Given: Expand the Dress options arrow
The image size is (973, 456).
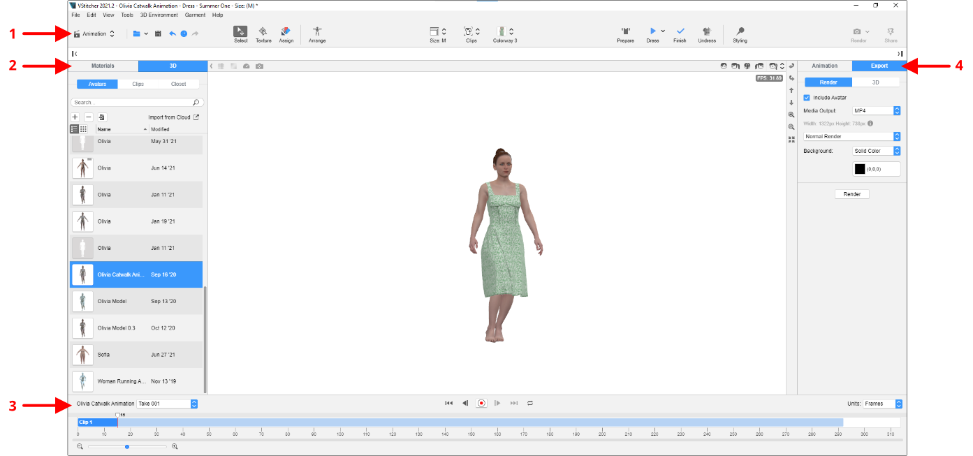Looking at the screenshot, I should click(663, 31).
